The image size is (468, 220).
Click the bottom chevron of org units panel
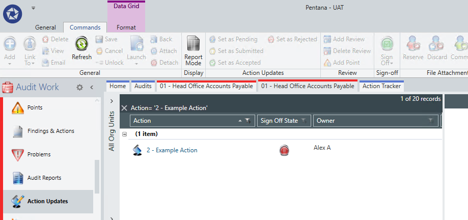[x=112, y=218]
